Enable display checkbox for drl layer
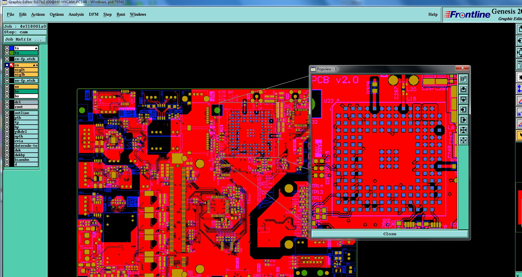This screenshot has width=522, height=277. coord(7,102)
